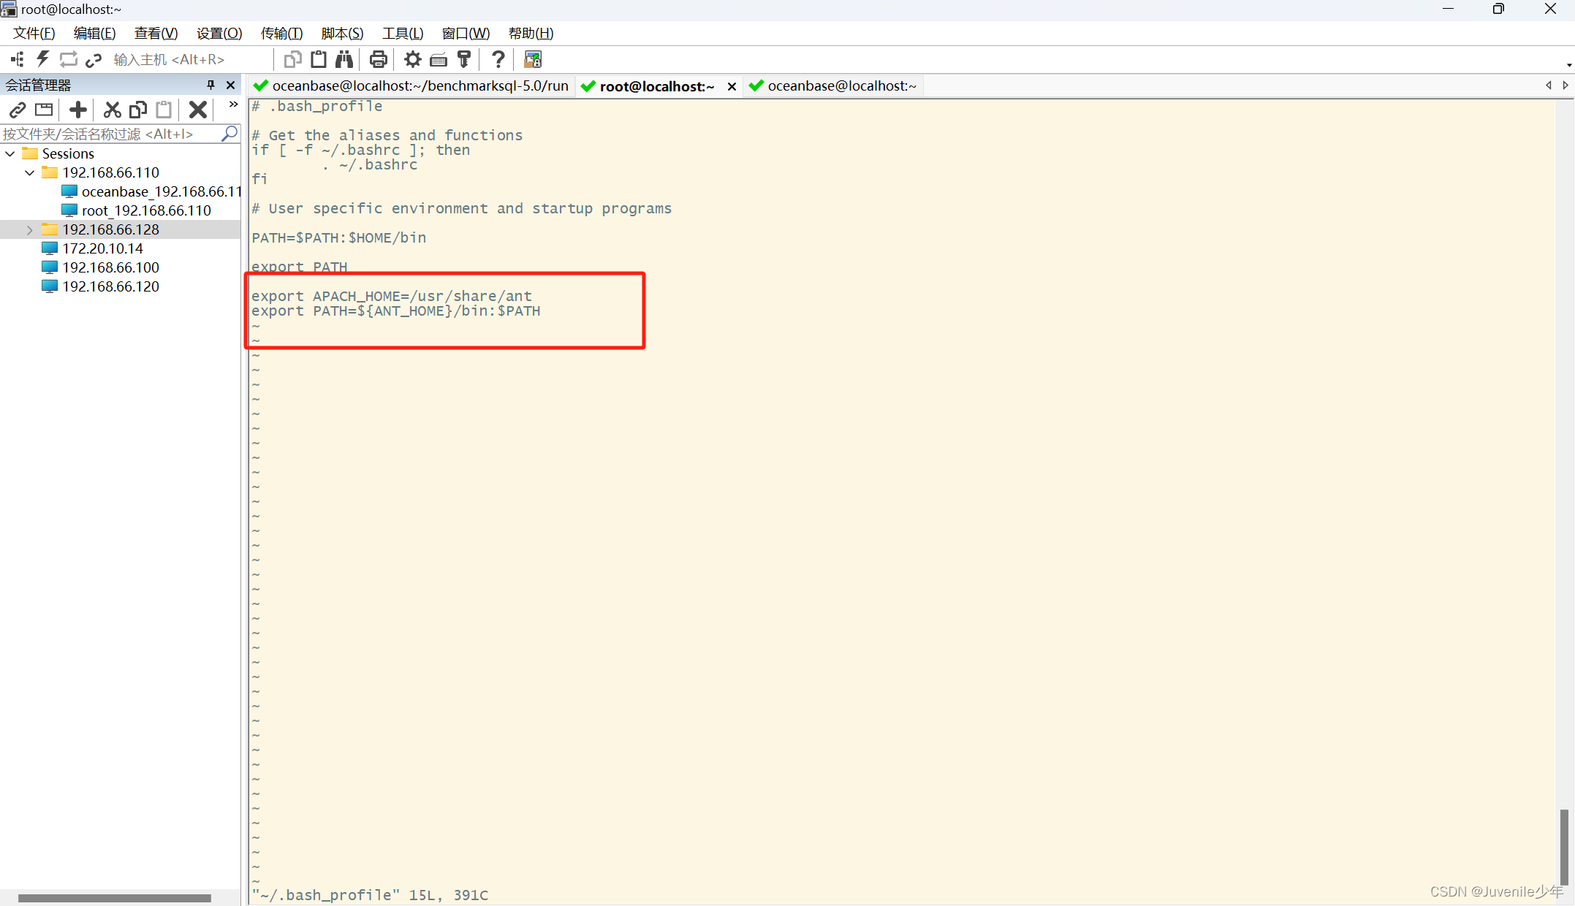Open the 窗口(W) menu
Viewport: 1575px width, 906px height.
coord(466,33)
